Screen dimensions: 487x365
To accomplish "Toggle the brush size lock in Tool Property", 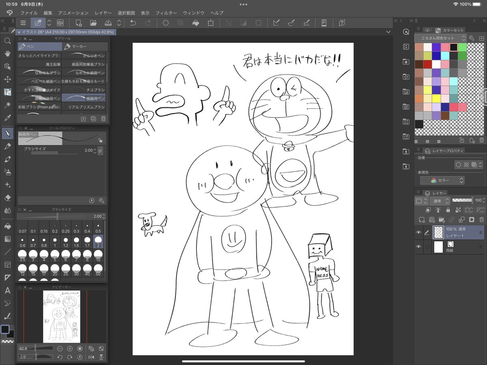I will 100,140.
